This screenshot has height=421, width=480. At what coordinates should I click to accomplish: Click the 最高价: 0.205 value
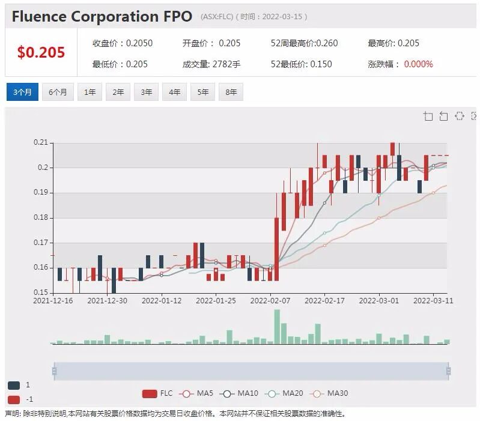tap(393, 43)
